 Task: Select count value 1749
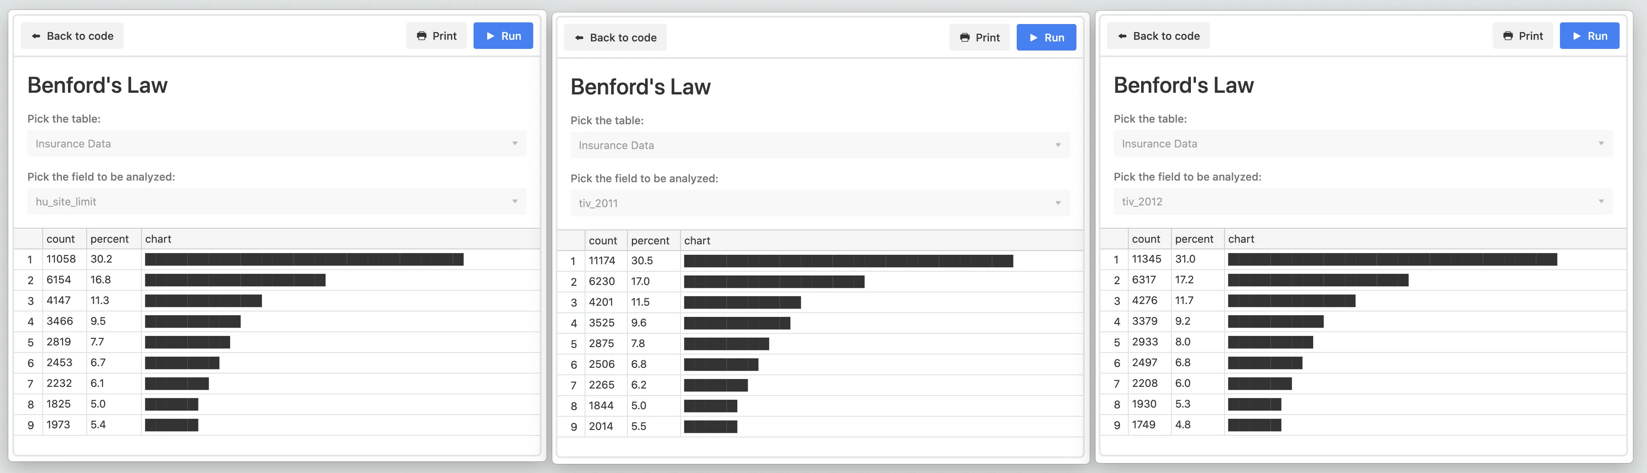click(x=1143, y=425)
